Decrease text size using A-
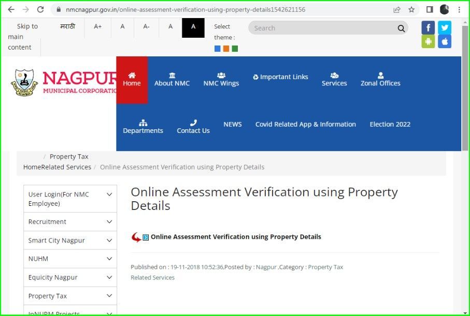The height and width of the screenshot is (316, 470). pyautogui.click(x=146, y=26)
